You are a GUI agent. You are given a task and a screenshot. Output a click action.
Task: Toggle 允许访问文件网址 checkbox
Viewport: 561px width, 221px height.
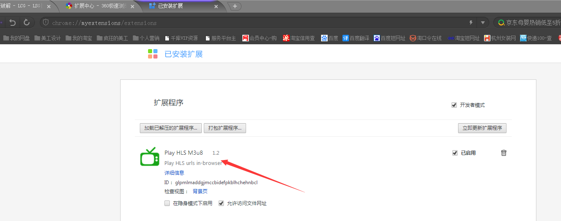tap(221, 203)
